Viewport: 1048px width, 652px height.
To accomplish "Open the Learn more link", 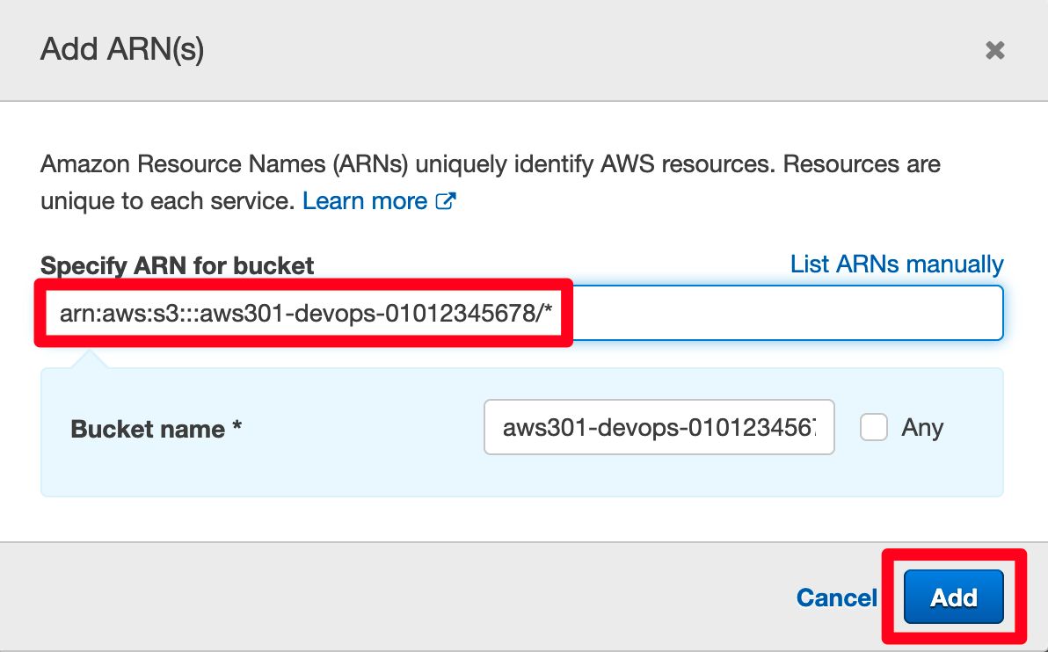I will pos(364,201).
